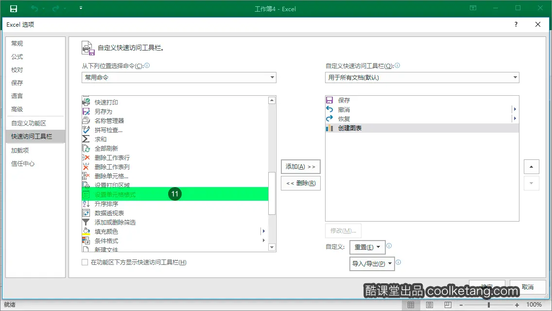Click the zoom out minus button

click(461, 305)
